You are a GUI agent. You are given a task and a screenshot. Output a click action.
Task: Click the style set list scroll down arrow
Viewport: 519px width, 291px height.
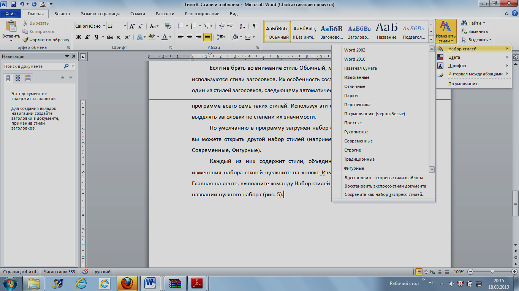click(432, 170)
